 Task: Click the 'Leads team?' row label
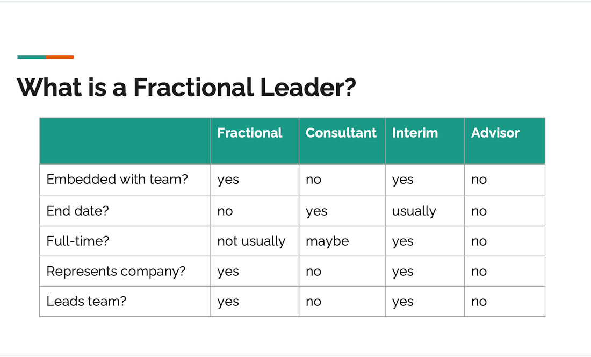click(x=87, y=301)
